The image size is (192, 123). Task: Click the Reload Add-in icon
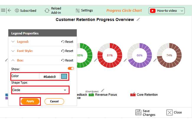47,11
